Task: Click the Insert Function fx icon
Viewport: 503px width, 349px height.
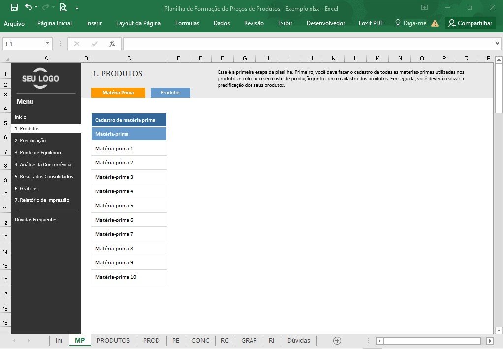Action: [112, 44]
